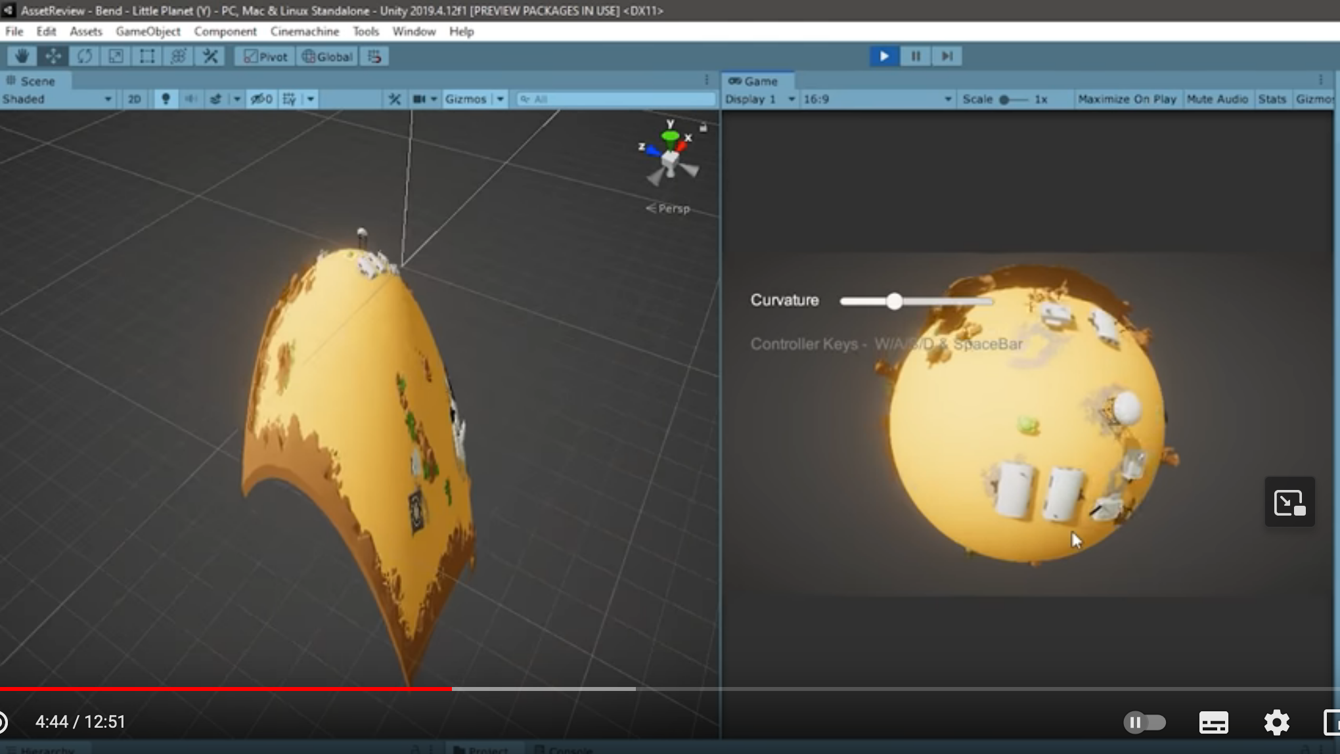
Task: Open video settings gear icon
Action: (x=1276, y=722)
